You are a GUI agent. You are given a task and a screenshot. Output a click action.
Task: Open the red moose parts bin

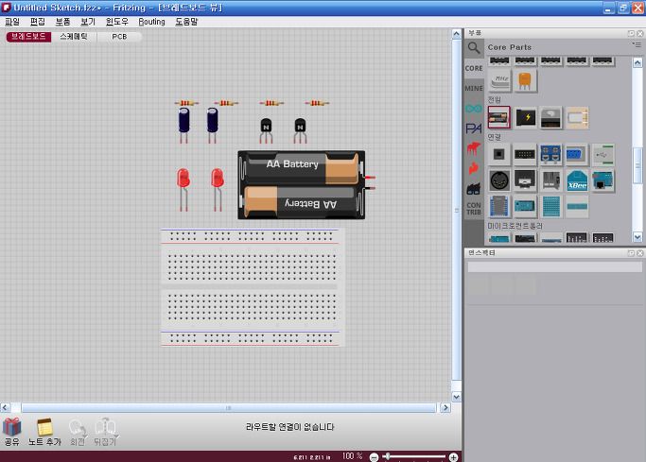pos(474,148)
